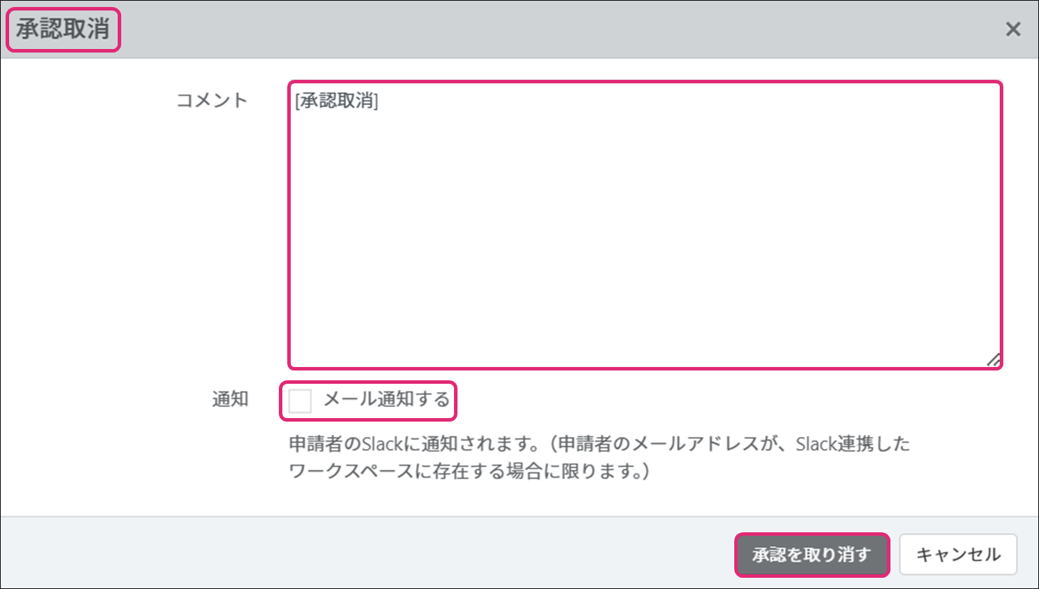
Task: Click the Slack連携した text in notice
Action: (852, 444)
